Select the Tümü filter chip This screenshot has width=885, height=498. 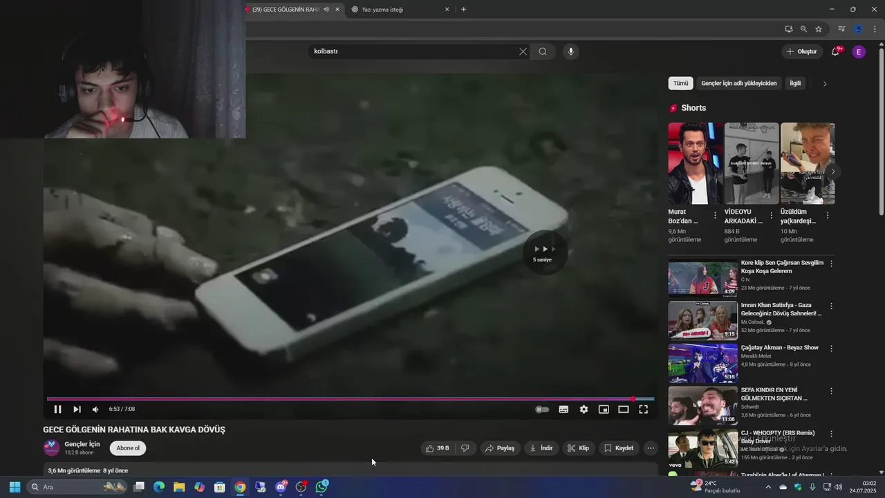681,83
